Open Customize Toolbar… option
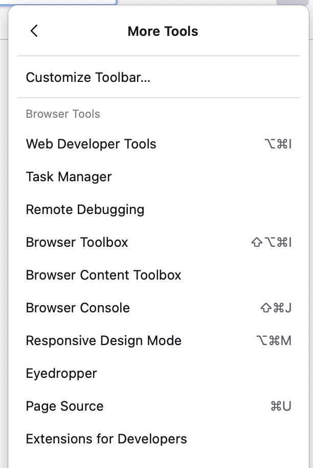The height and width of the screenshot is (468, 313). 88,77
